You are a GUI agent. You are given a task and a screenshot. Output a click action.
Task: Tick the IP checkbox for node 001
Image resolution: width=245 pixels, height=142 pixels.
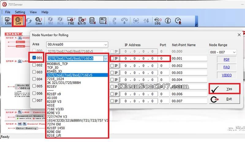coord(112,59)
